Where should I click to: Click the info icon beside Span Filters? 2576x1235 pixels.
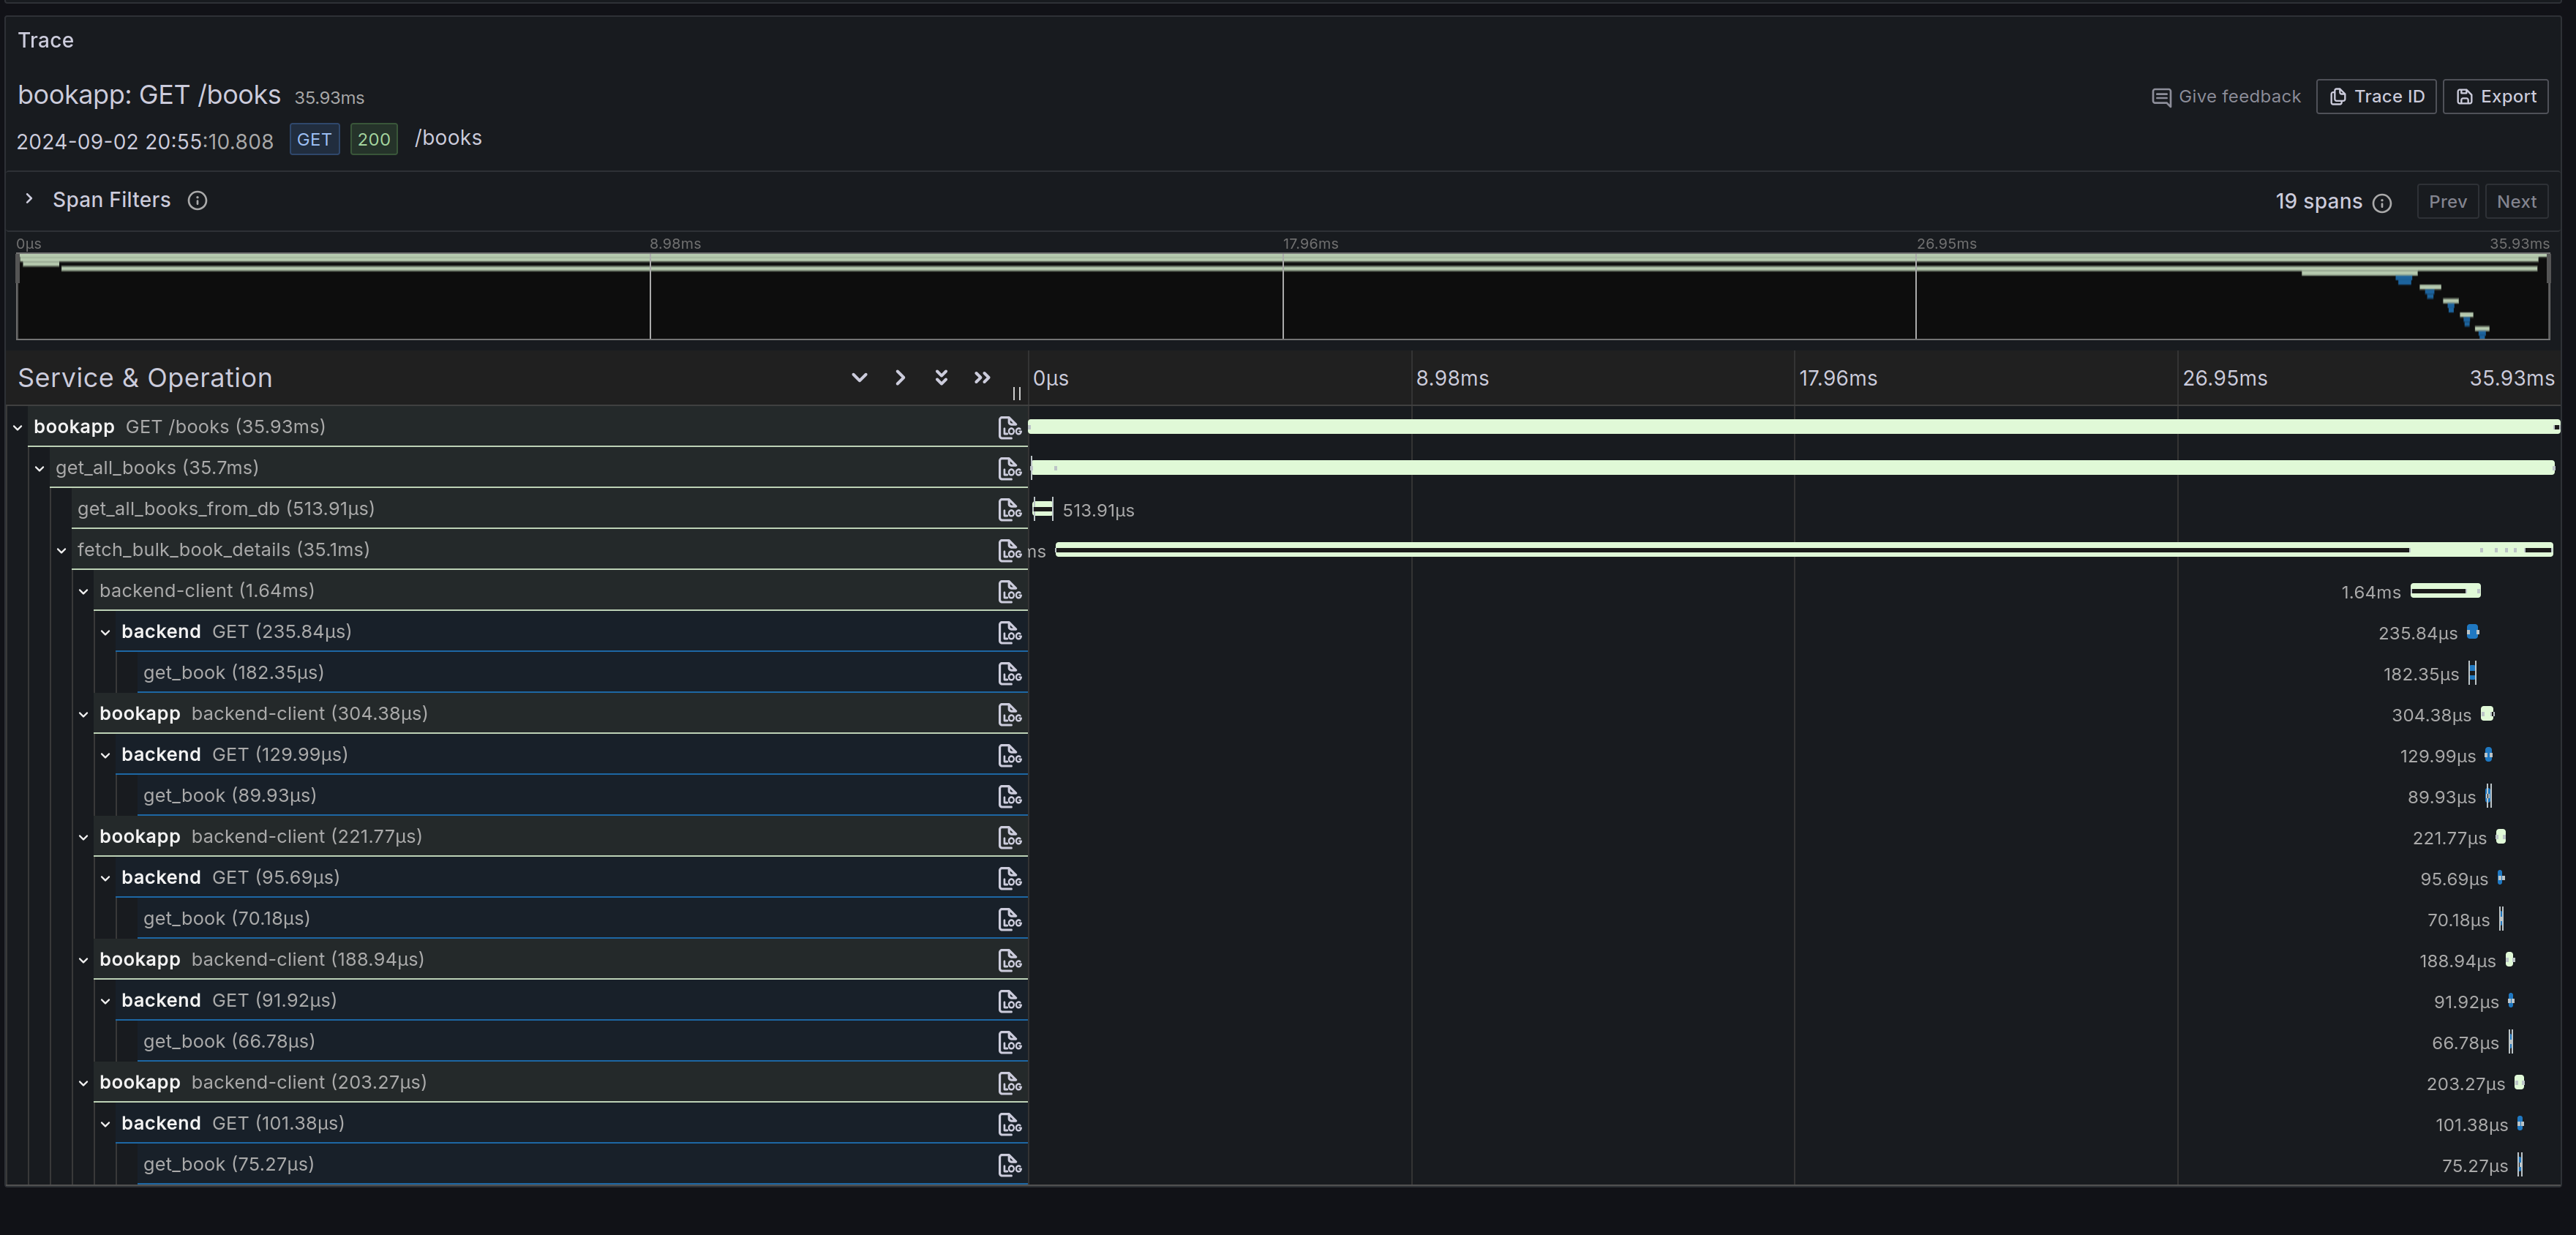pyautogui.click(x=198, y=201)
